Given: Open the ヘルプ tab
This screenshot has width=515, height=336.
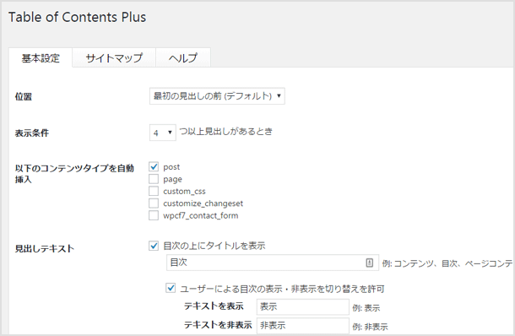Looking at the screenshot, I should click(183, 57).
